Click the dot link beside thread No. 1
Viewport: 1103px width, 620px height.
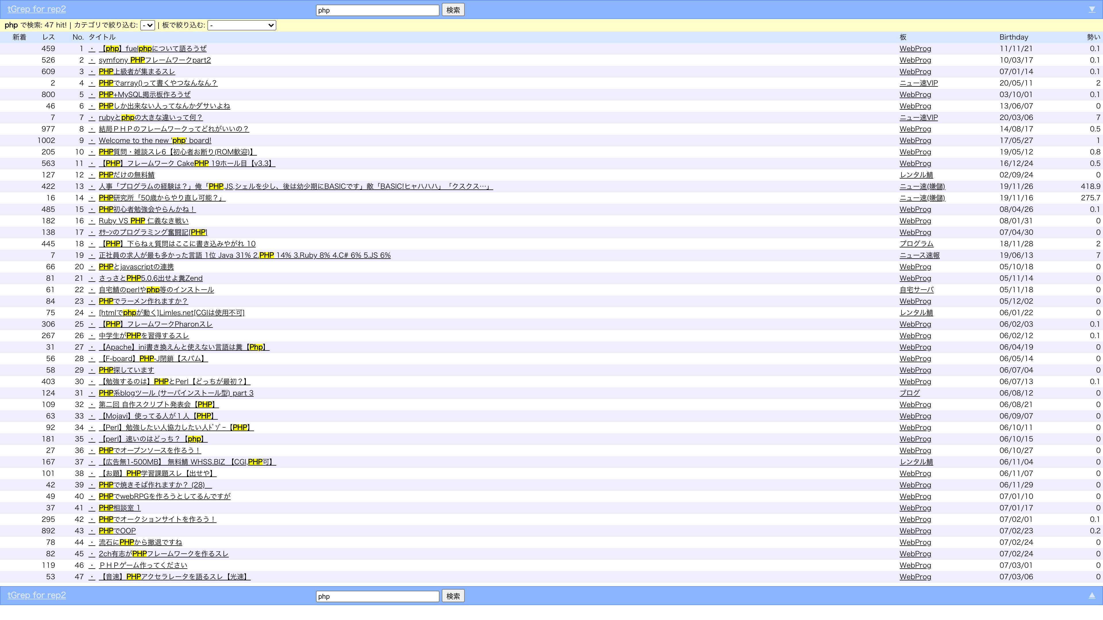[x=92, y=49]
